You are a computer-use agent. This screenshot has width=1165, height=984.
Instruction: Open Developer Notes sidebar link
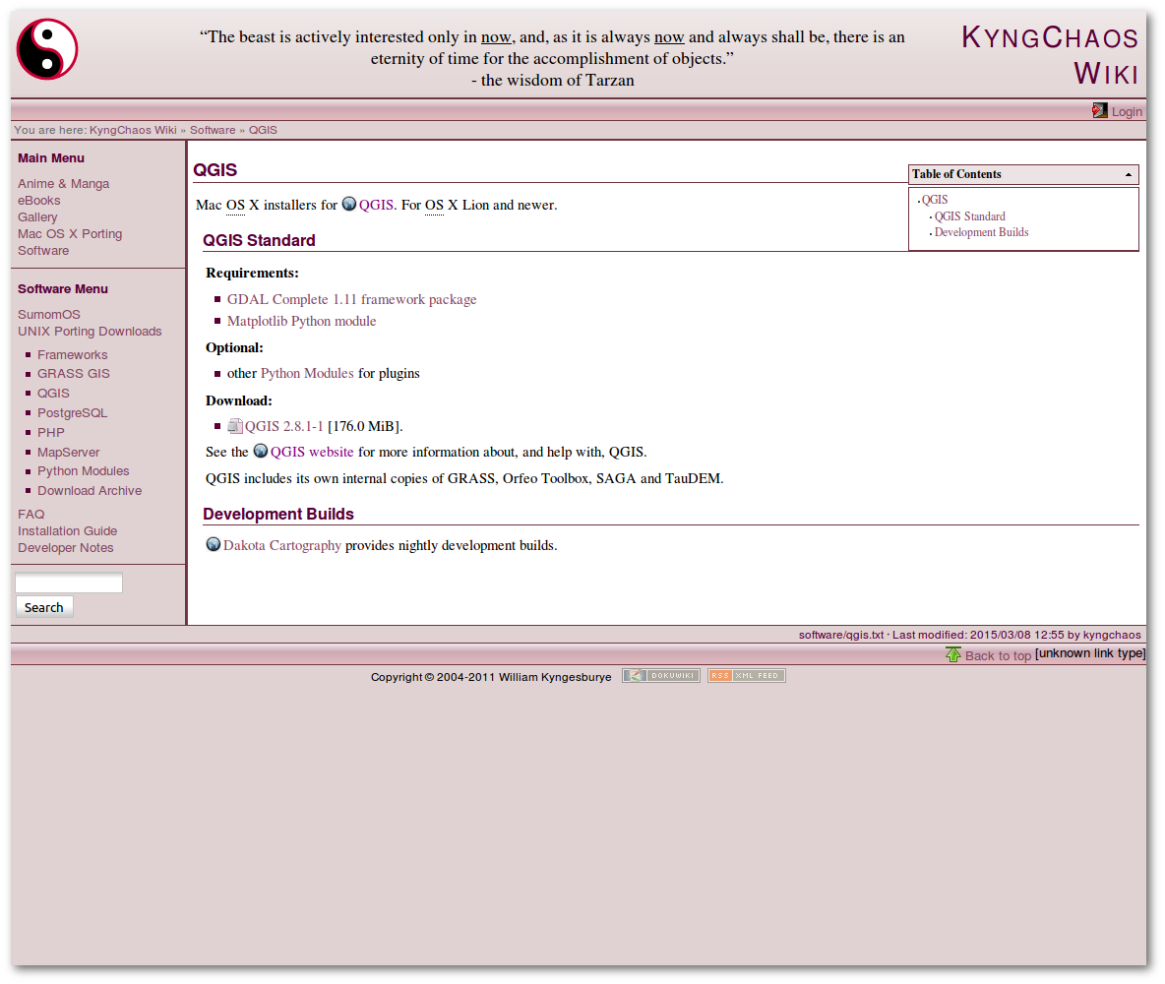tap(65, 548)
